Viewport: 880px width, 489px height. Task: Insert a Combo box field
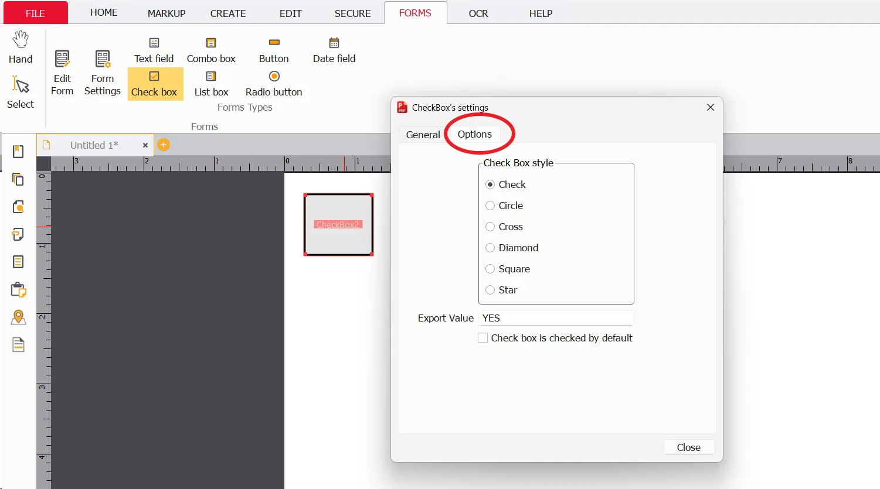click(211, 50)
